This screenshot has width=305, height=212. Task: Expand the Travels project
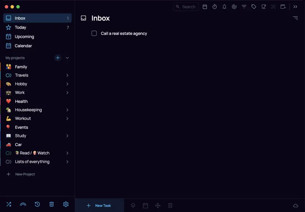coord(67,75)
